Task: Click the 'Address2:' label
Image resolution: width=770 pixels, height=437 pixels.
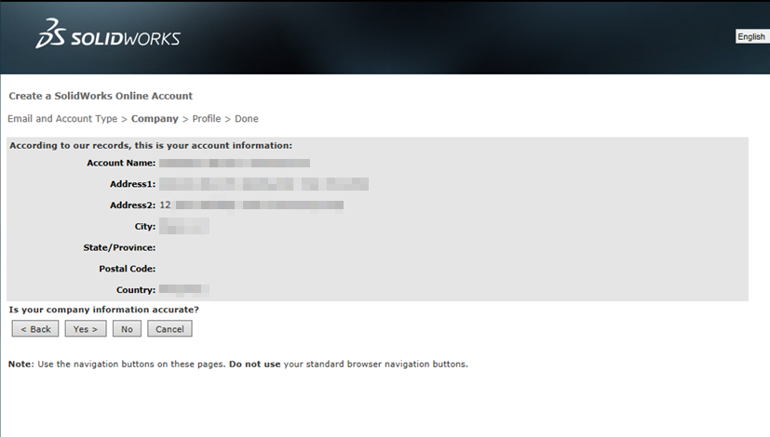Action: point(132,205)
